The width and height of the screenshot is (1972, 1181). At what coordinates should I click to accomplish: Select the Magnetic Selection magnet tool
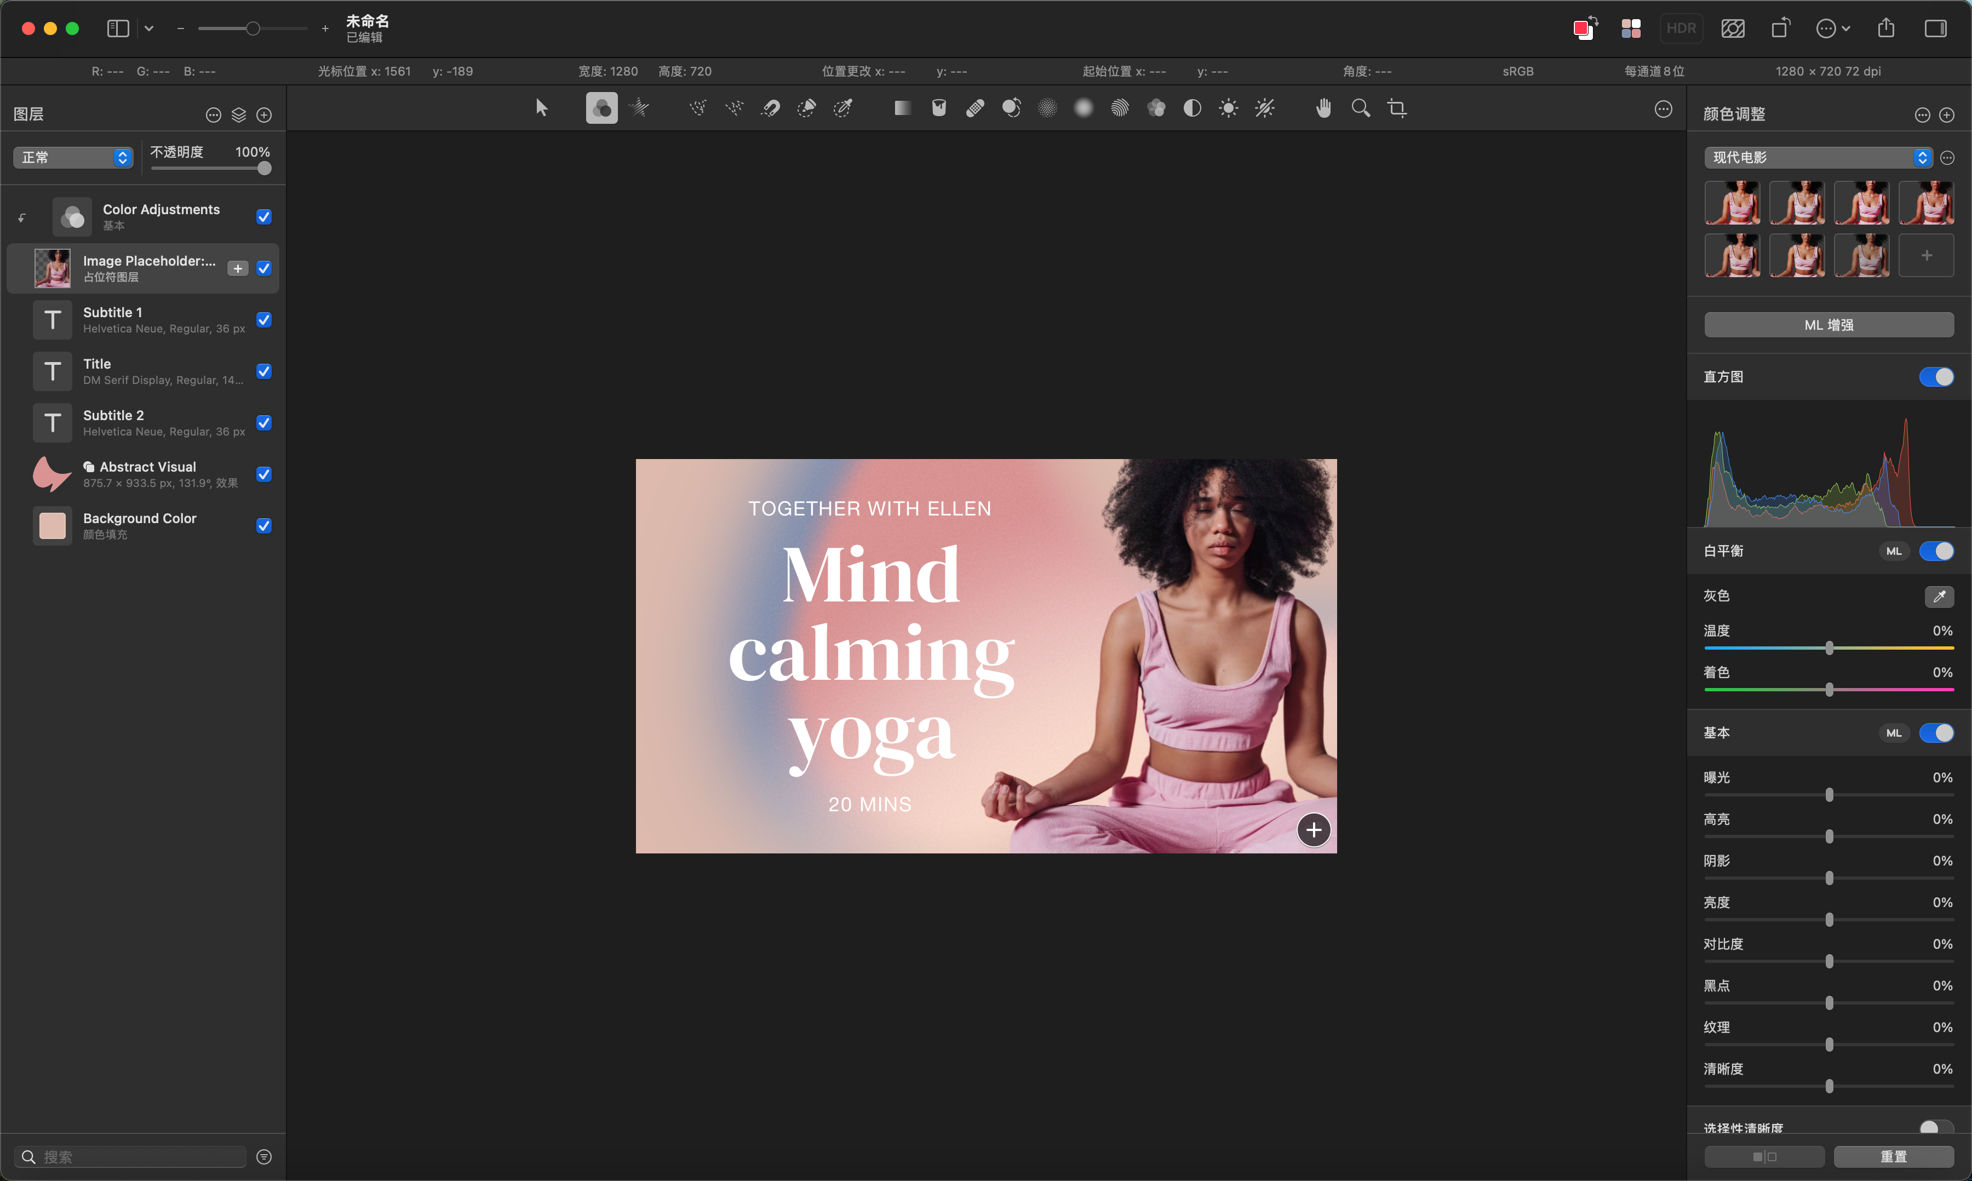(x=770, y=108)
